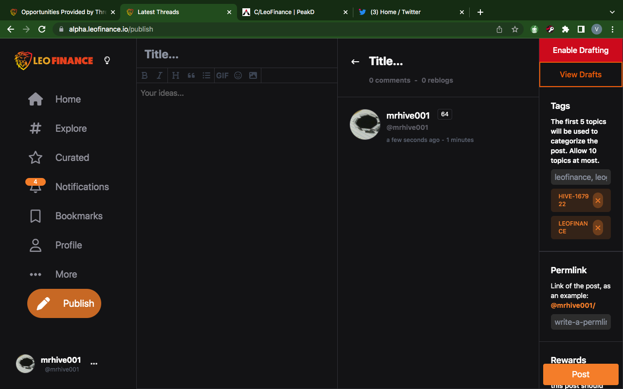Click the mrhive001 avatar in the preview

(365, 124)
